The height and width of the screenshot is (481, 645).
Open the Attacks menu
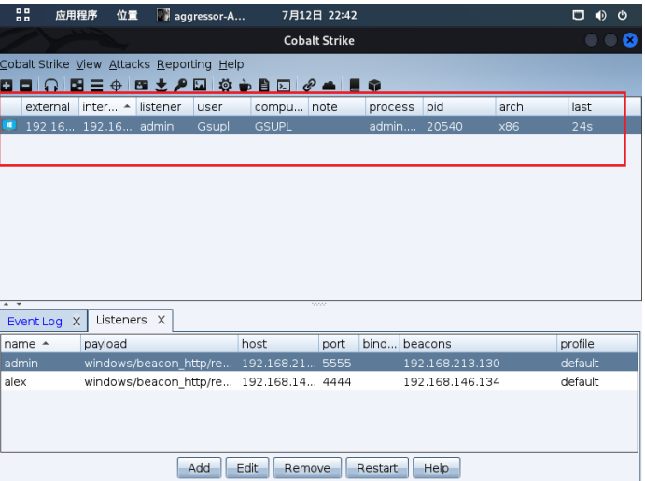coord(130,64)
